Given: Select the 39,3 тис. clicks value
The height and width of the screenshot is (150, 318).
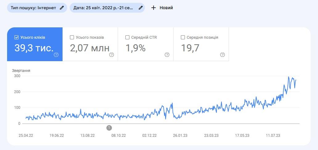Looking at the screenshot, I should coord(34,48).
